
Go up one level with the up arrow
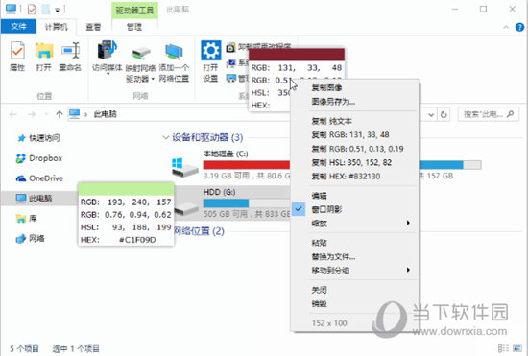click(60, 114)
